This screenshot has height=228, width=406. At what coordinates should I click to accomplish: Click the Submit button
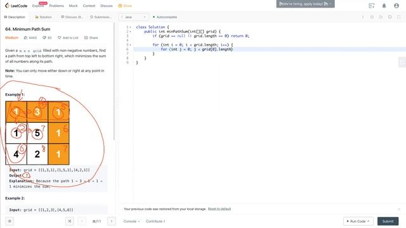(388, 221)
